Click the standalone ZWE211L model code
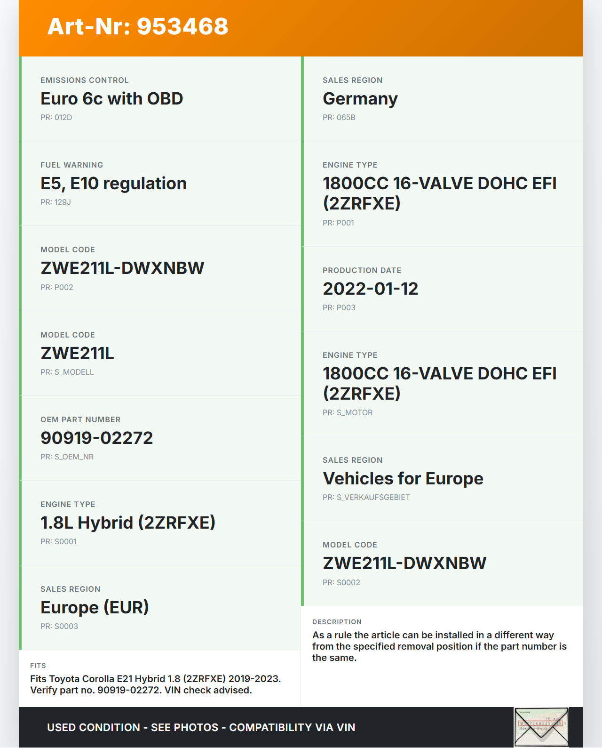602x748 pixels. pos(77,354)
